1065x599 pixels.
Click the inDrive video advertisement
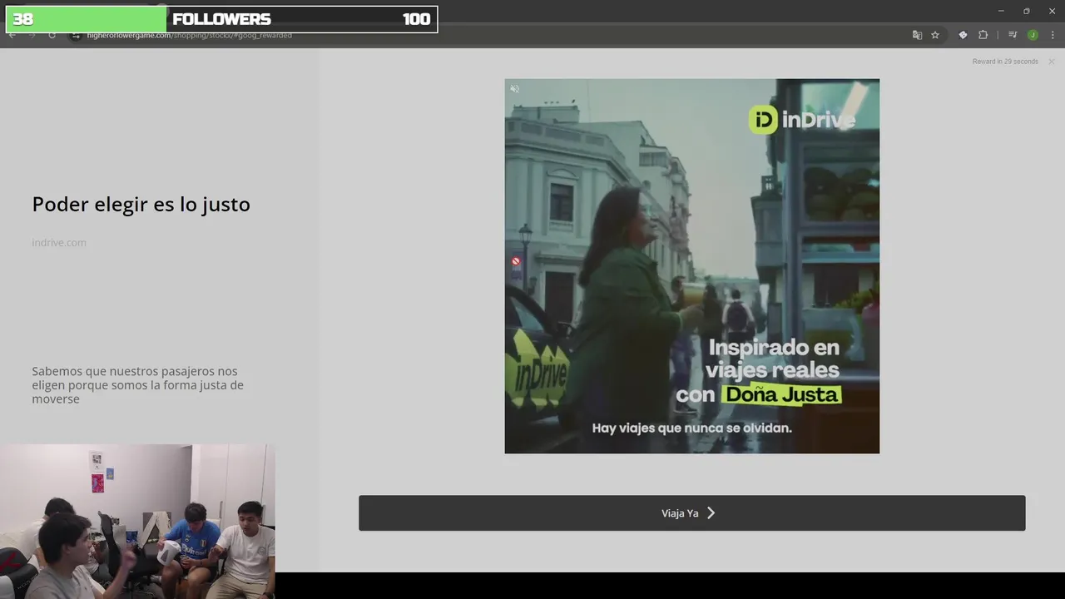point(691,266)
